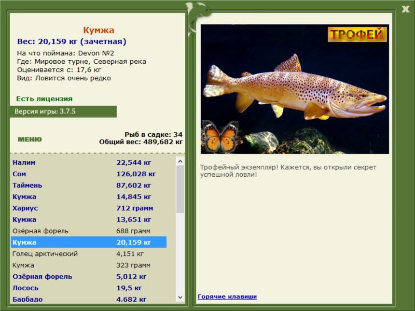Click the 'На что поймана: Devon №2' line
The height and width of the screenshot is (311, 415).
65,53
